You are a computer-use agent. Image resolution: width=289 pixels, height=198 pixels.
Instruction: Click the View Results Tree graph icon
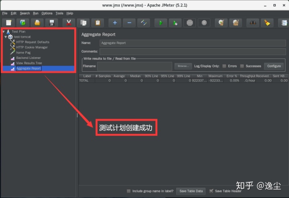(12, 63)
